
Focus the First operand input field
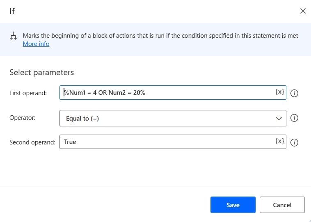pos(173,93)
